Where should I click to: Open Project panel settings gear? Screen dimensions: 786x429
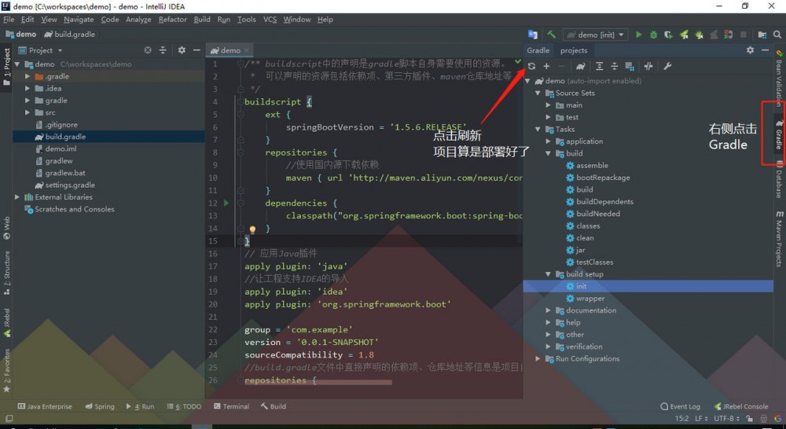tap(182, 50)
